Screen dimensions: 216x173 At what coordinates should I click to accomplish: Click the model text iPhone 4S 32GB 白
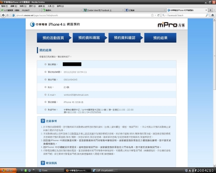[73, 102]
